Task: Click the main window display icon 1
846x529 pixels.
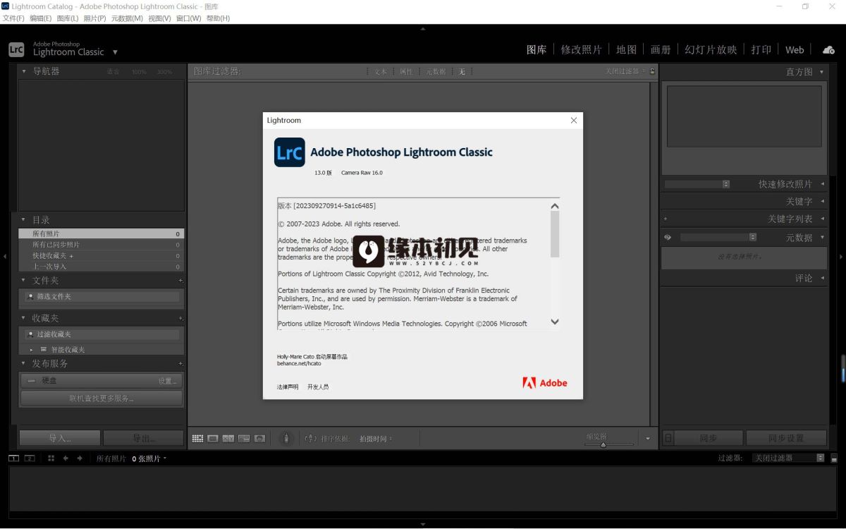Action: click(13, 458)
